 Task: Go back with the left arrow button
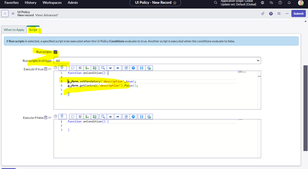coord(5,14)
